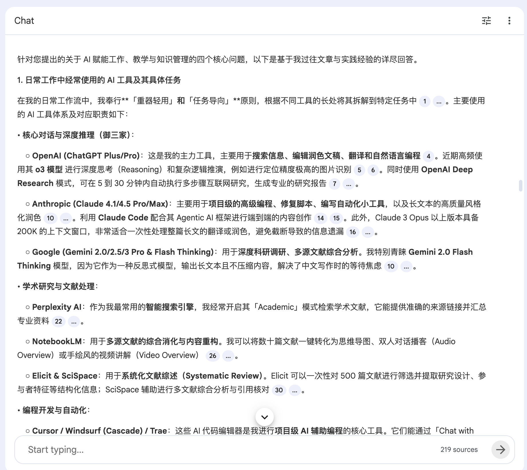Click bold text '系统化文献综述（Systematic Review）'

point(192,376)
